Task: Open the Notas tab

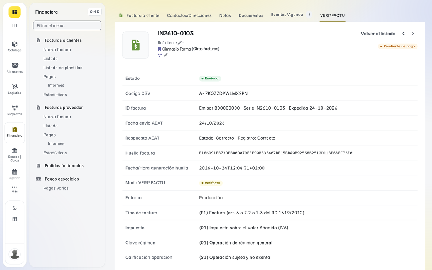Action: pyautogui.click(x=225, y=15)
